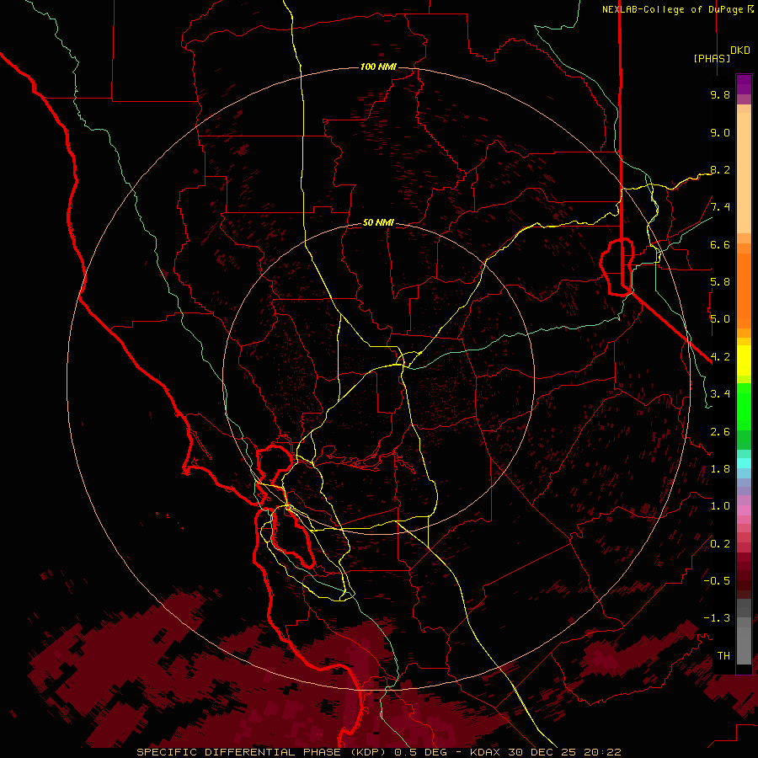Screen dimensions: 758x758
Task: Select the -0.5 scale value
Action: point(717,581)
